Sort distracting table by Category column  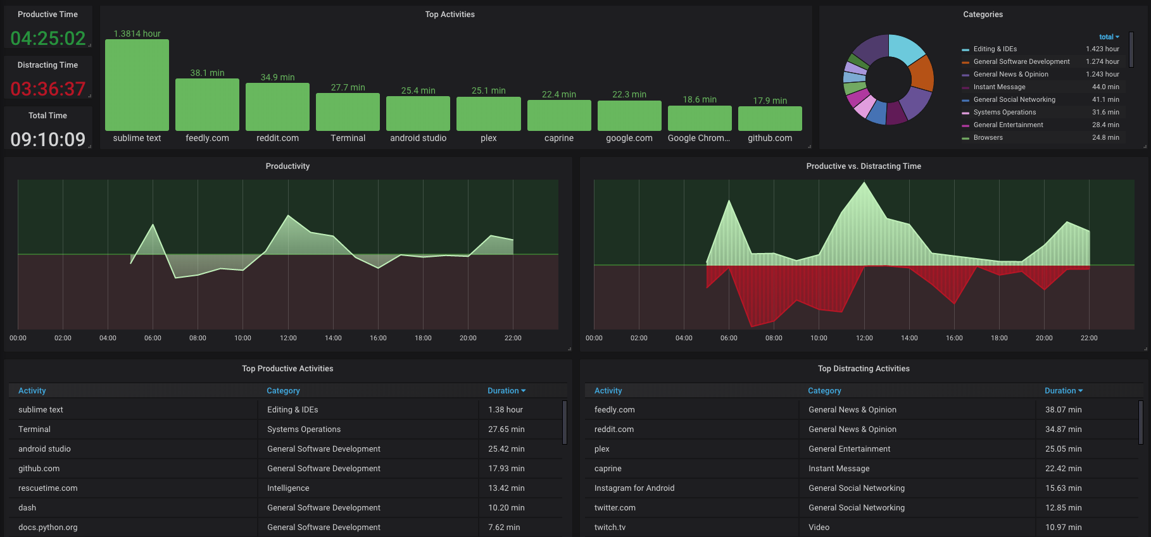[824, 391]
